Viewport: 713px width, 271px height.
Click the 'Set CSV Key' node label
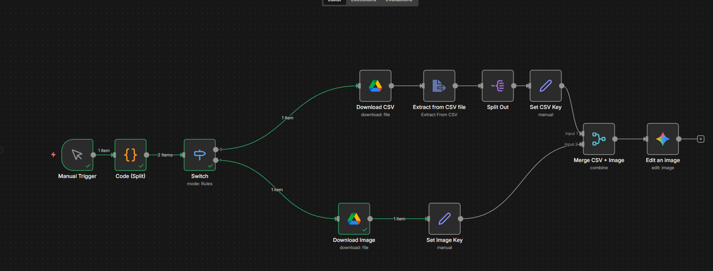(x=546, y=107)
